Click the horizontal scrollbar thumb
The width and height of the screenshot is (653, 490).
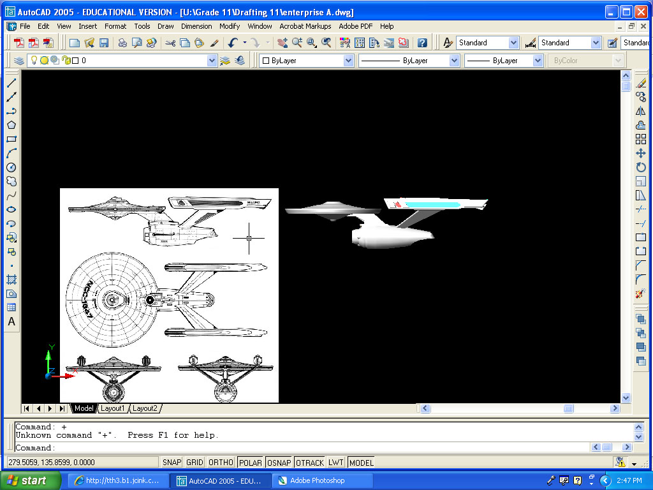click(568, 408)
